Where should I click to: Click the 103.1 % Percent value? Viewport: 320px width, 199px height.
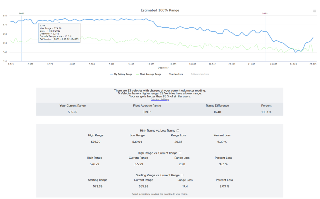(266, 112)
